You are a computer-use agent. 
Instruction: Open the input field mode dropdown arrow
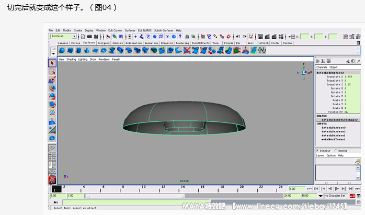(x=290, y=37)
